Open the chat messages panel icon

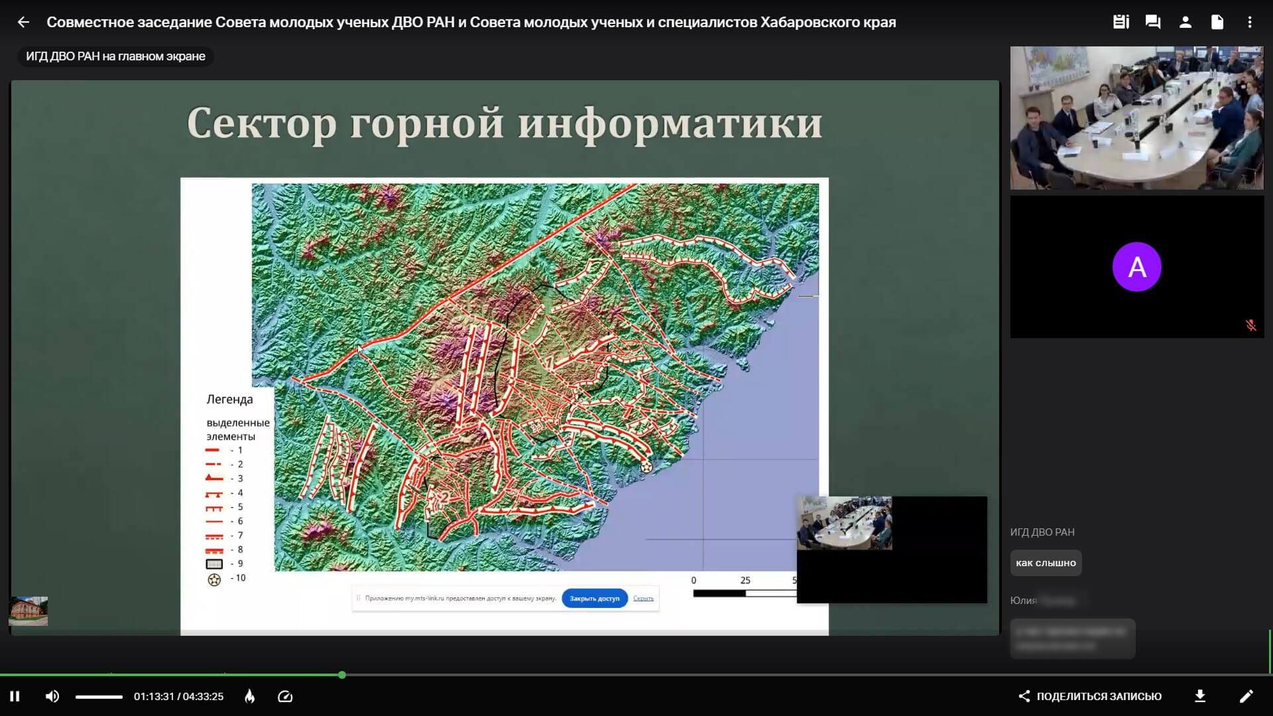pyautogui.click(x=1153, y=22)
